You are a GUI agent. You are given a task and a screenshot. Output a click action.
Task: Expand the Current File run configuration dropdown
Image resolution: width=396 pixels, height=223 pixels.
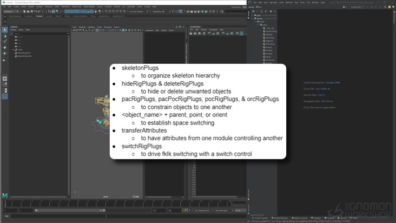click(x=358, y=6)
